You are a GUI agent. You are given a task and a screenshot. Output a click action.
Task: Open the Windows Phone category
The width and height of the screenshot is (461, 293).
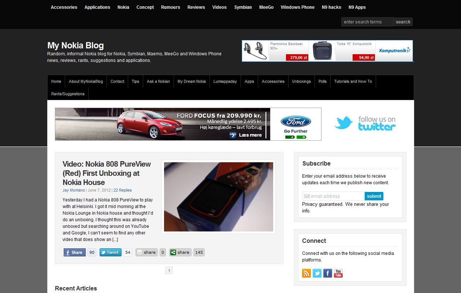coord(298,7)
